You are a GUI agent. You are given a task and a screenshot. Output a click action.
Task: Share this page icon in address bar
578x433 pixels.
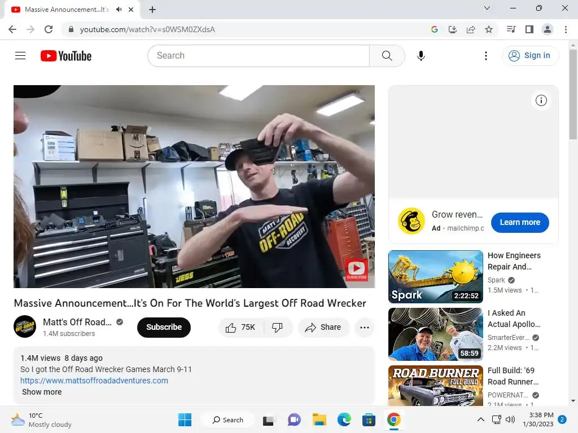click(x=471, y=29)
